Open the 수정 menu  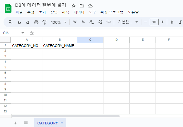31,12
